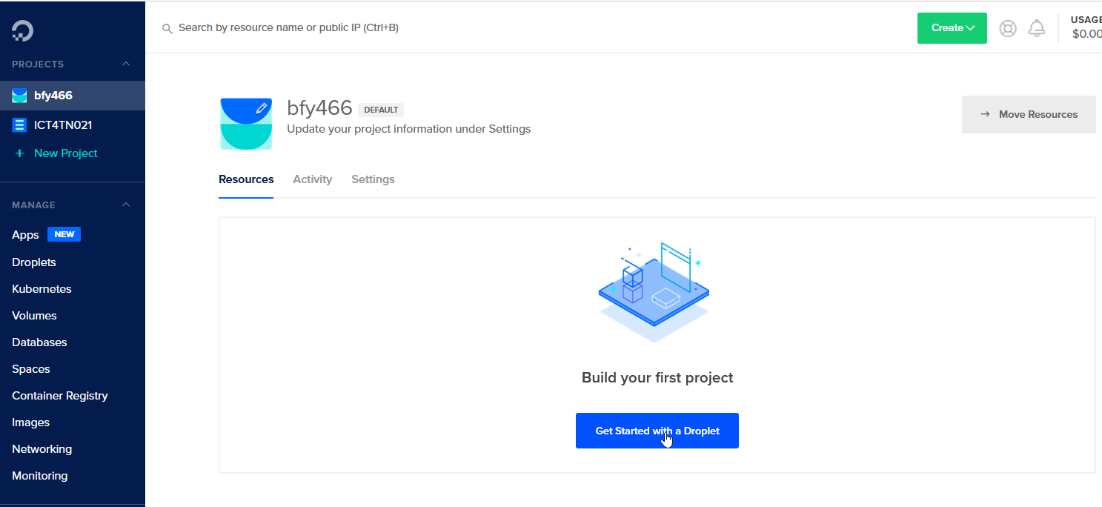Open the notifications bell icon
The width and height of the screenshot is (1102, 507).
click(x=1037, y=28)
